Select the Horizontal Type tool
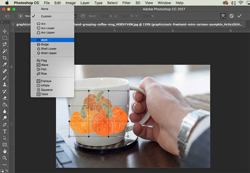Image resolution: width=250 pixels, height=173 pixels. 5,131
